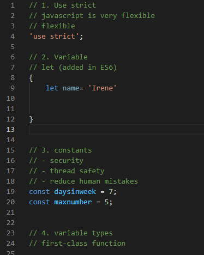Click line number 19 in the gutter
The width and height of the screenshot is (204, 255).
tap(10, 192)
